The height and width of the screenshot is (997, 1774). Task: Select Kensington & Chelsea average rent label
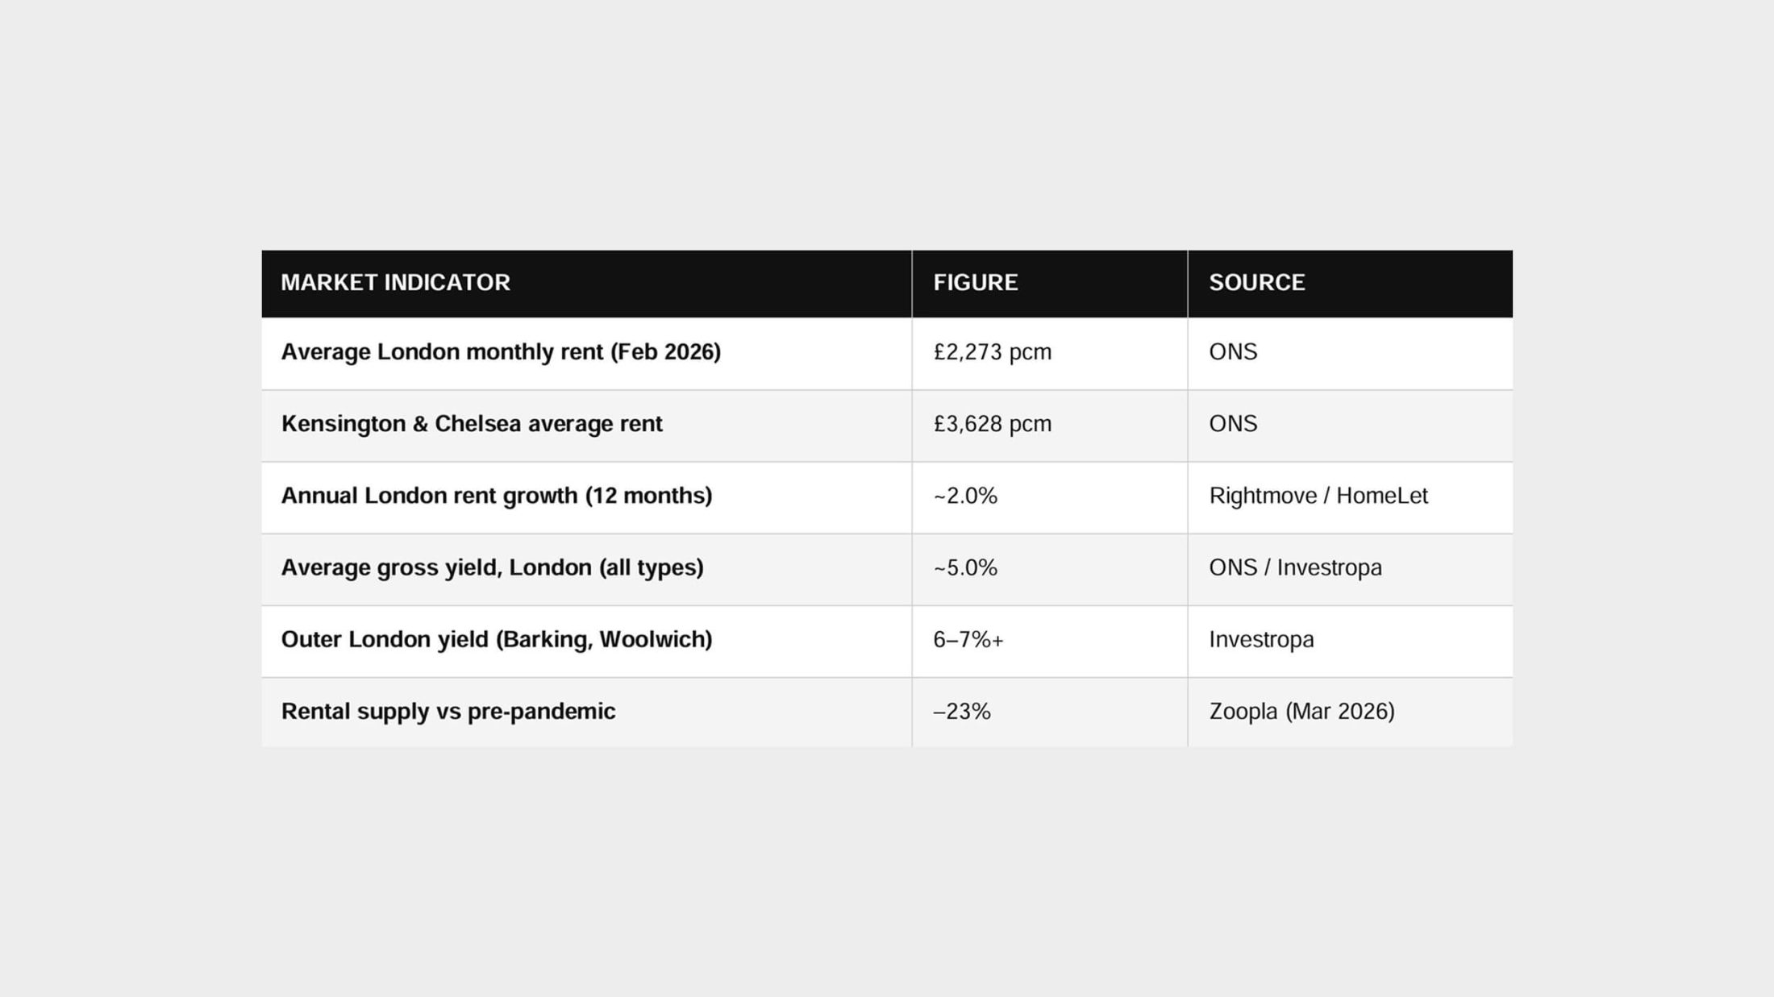point(472,424)
